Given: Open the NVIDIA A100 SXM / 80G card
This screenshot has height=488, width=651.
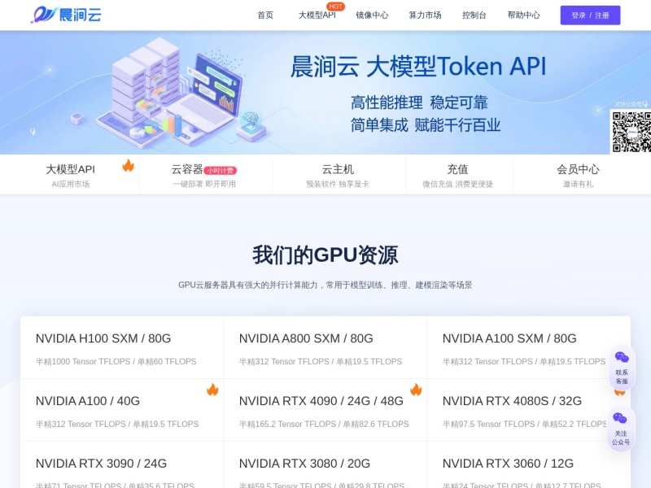Looking at the screenshot, I should coord(528,347).
